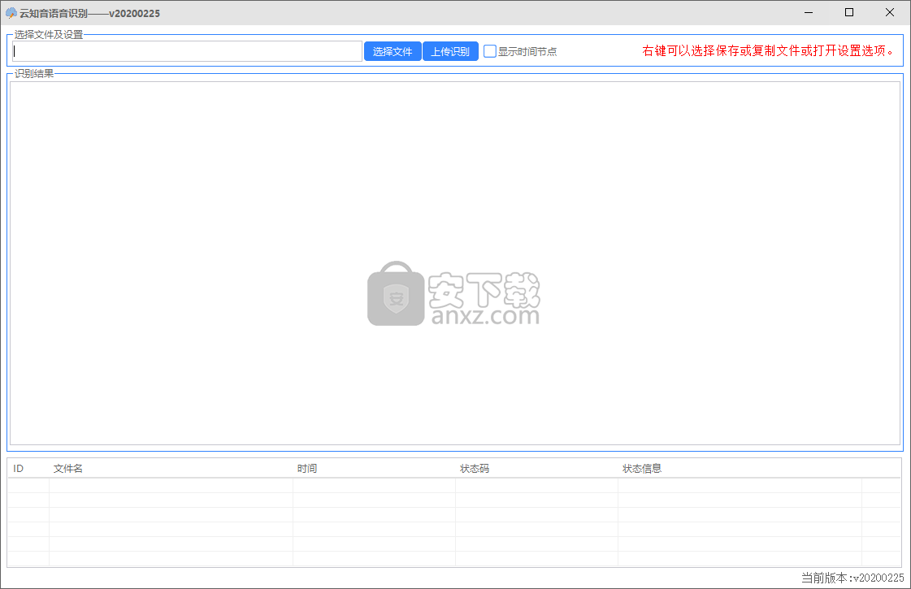911x589 pixels.
Task: Click the 状态码 column header
Action: pyautogui.click(x=537, y=469)
